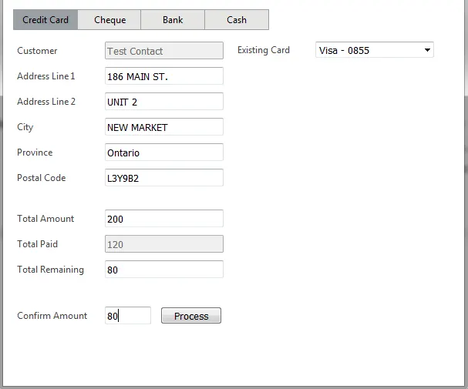Click into the Confirm Amount field

pyautogui.click(x=128, y=316)
